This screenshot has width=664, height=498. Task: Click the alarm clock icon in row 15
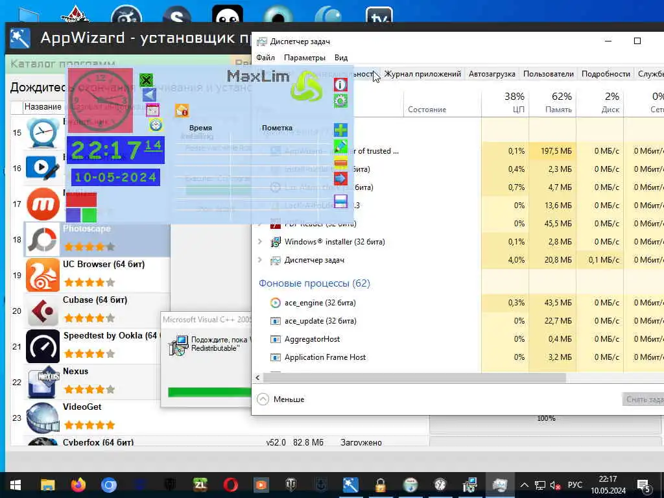43,133
